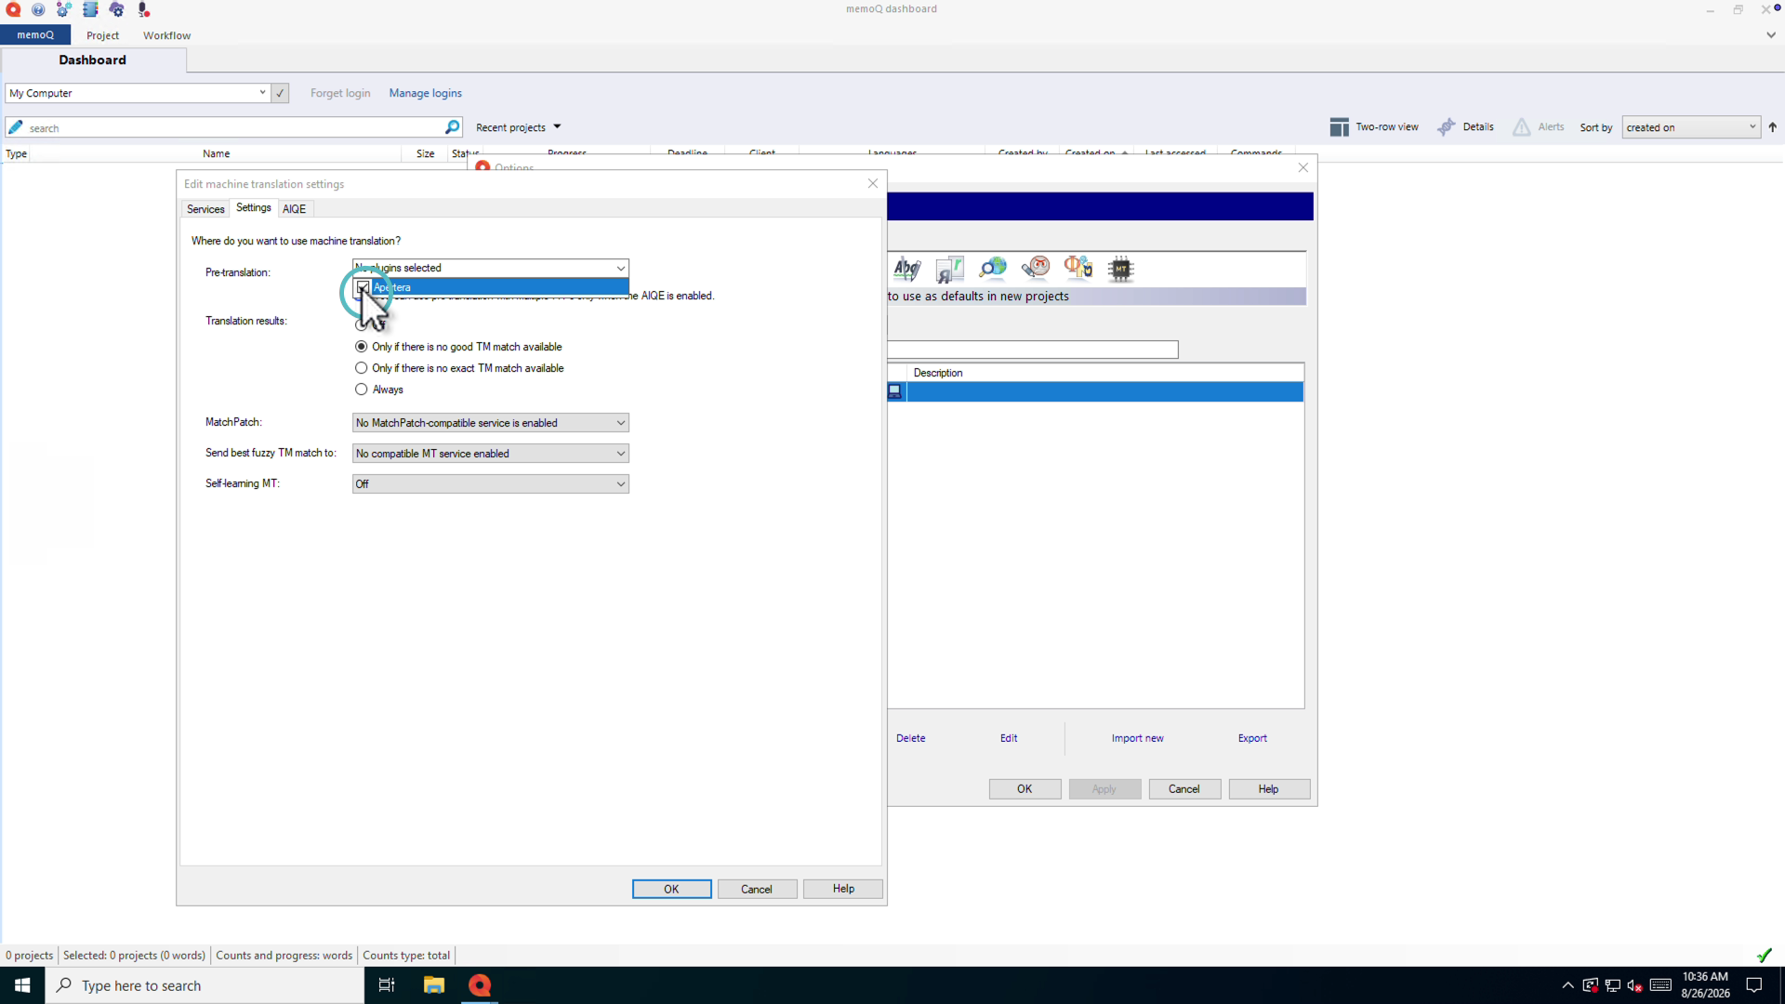Click the globe with magnifier icon
The width and height of the screenshot is (1785, 1004).
tap(993, 270)
